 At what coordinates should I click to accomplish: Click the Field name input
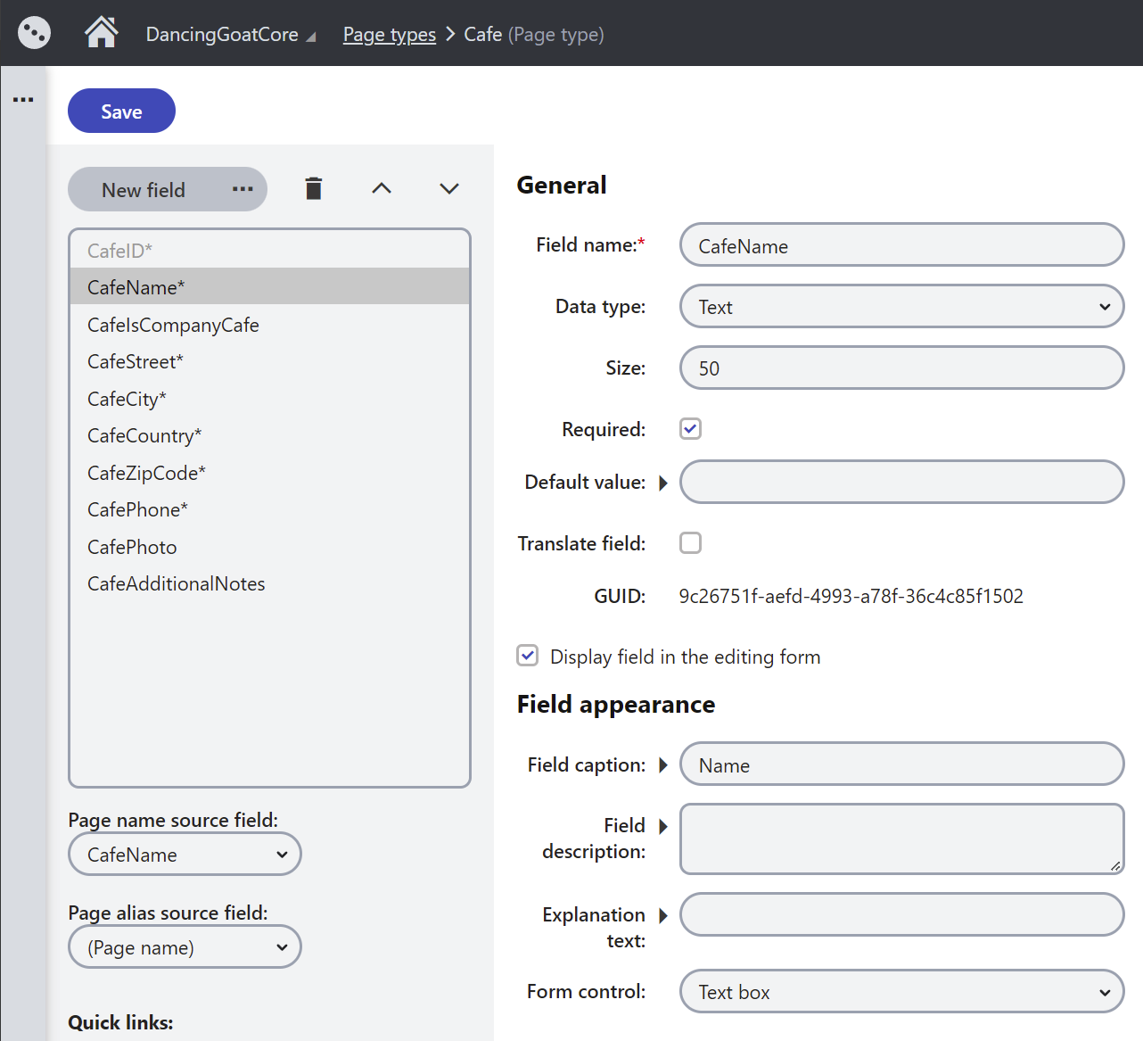coord(901,245)
